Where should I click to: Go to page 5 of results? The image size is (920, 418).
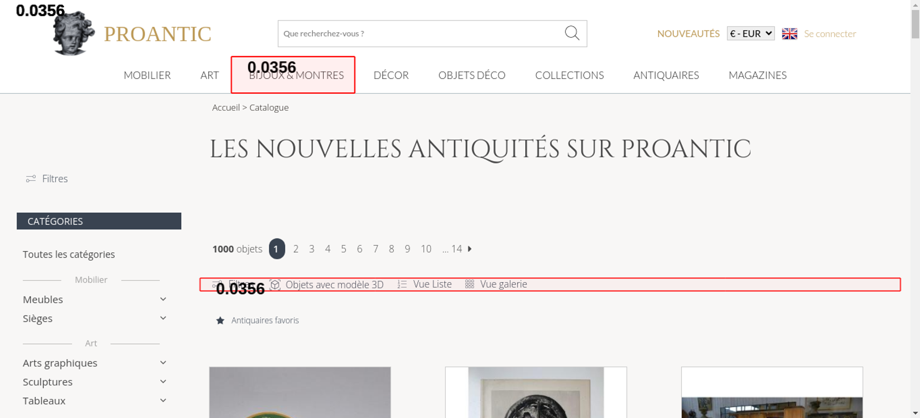343,249
